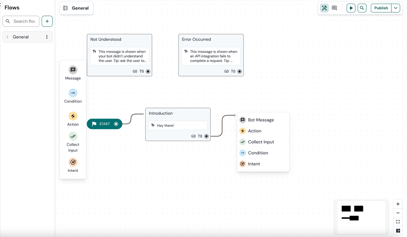407x237 pixels.
Task: Choose the Action lightning icon in the palette
Action: (x=73, y=116)
